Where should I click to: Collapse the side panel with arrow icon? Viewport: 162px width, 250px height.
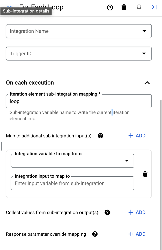click(154, 7)
